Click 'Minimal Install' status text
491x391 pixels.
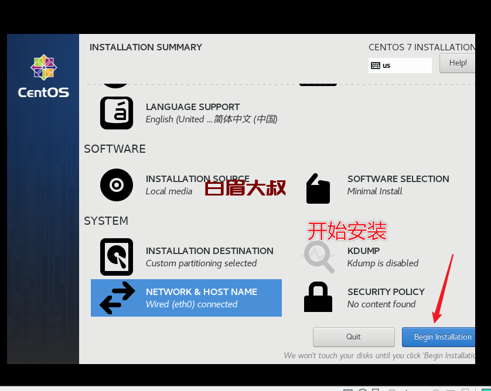[374, 191]
